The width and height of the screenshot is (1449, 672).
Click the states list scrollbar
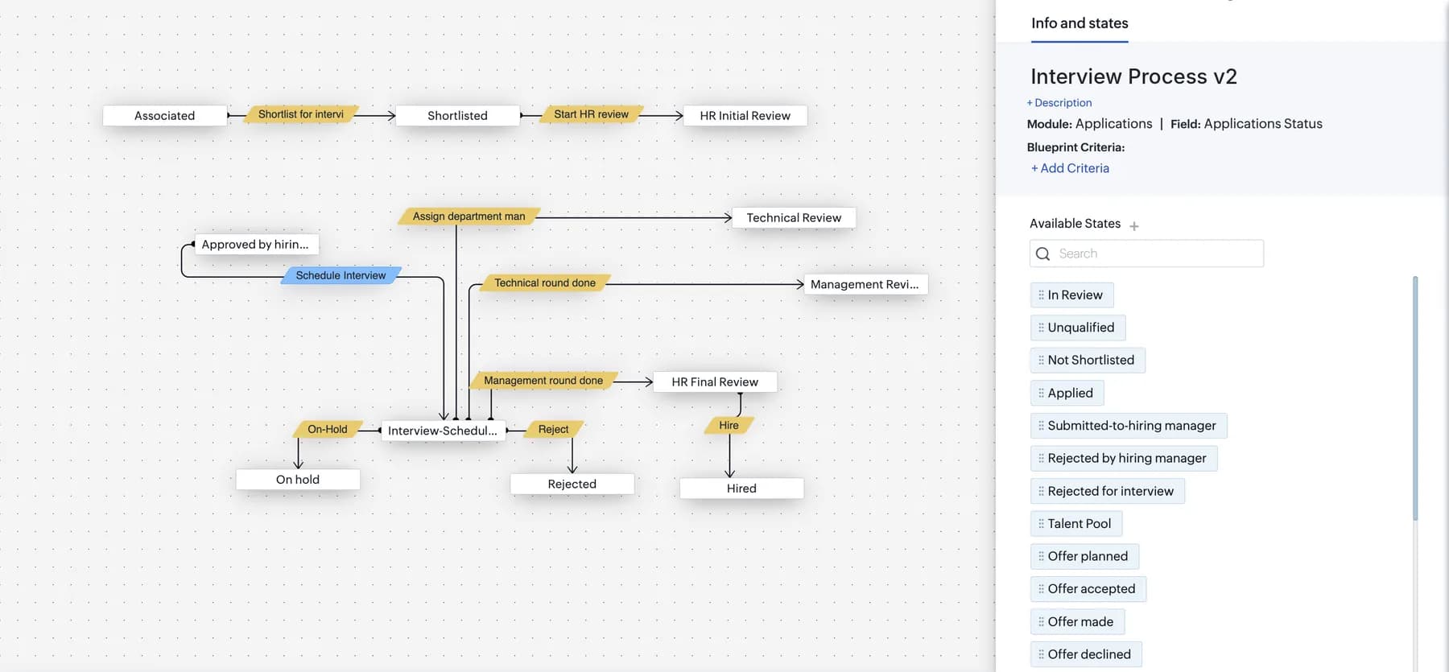(1415, 398)
